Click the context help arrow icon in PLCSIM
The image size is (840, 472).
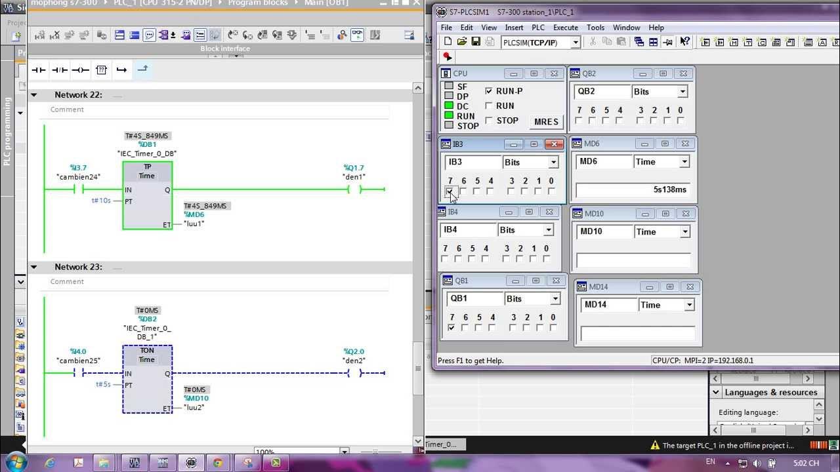[x=684, y=42]
